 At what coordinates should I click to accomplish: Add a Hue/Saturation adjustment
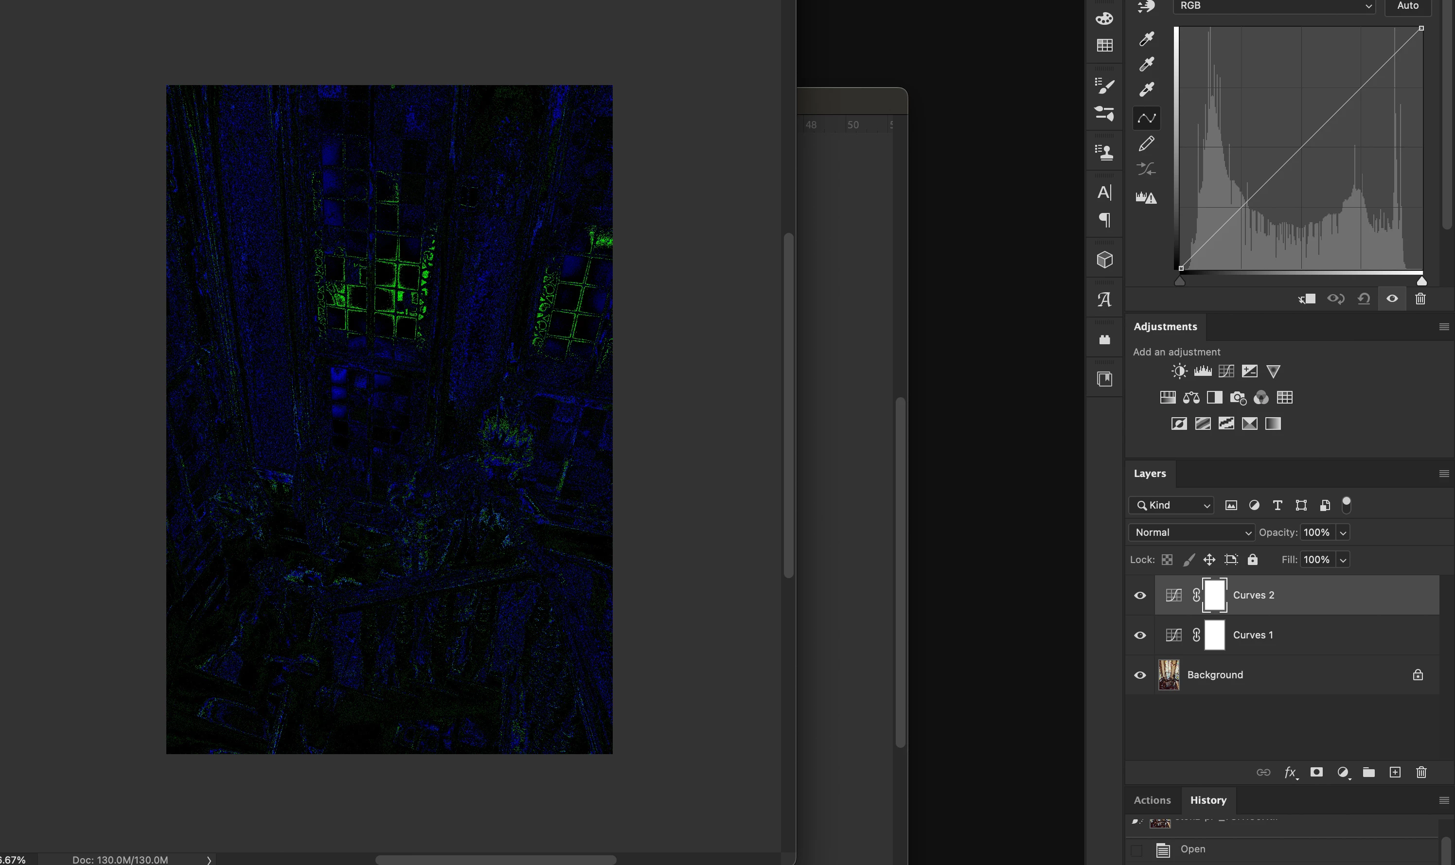(1168, 398)
